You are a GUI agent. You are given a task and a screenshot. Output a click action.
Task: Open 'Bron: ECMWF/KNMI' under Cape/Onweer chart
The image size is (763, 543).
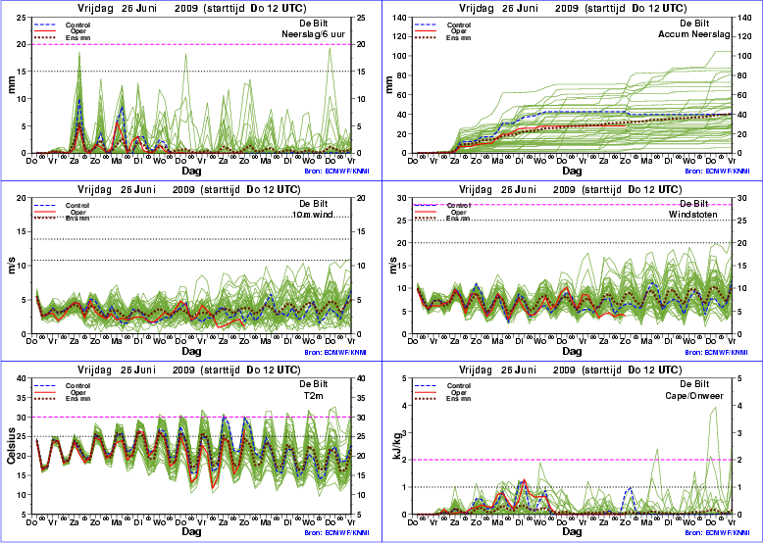tap(717, 533)
